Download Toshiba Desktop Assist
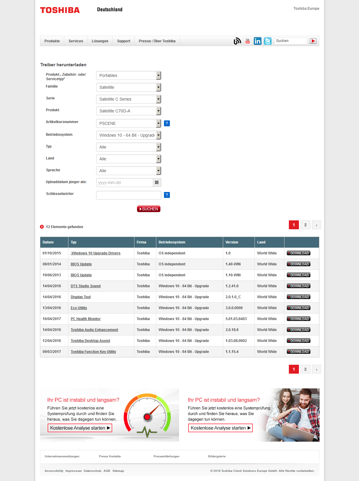The height and width of the screenshot is (481, 359). (299, 341)
